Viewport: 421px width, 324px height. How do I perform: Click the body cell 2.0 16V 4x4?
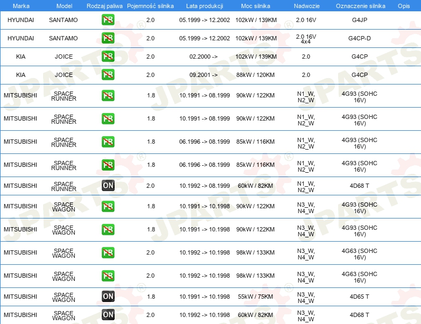(306, 39)
